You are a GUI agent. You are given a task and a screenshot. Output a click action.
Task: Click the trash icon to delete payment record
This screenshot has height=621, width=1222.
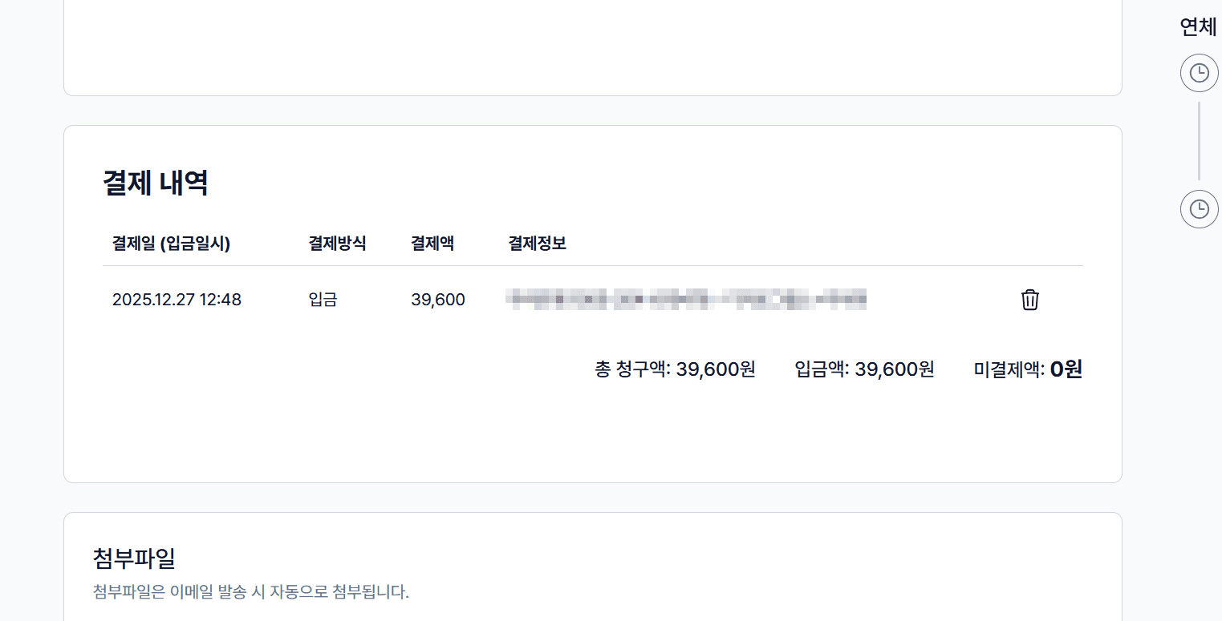pyautogui.click(x=1029, y=300)
